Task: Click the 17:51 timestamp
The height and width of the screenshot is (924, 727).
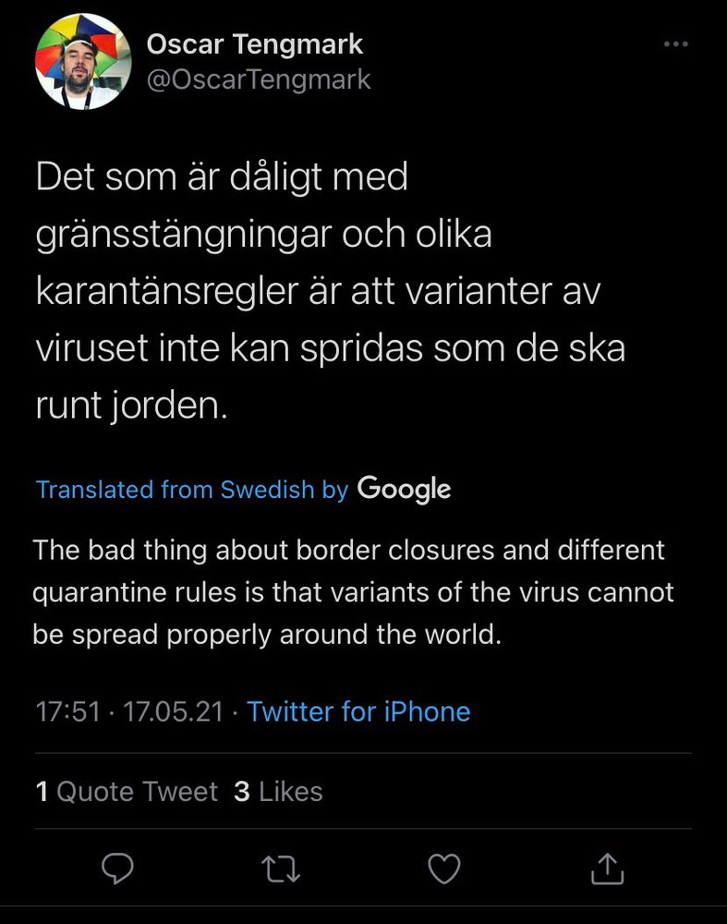Action: [67, 711]
